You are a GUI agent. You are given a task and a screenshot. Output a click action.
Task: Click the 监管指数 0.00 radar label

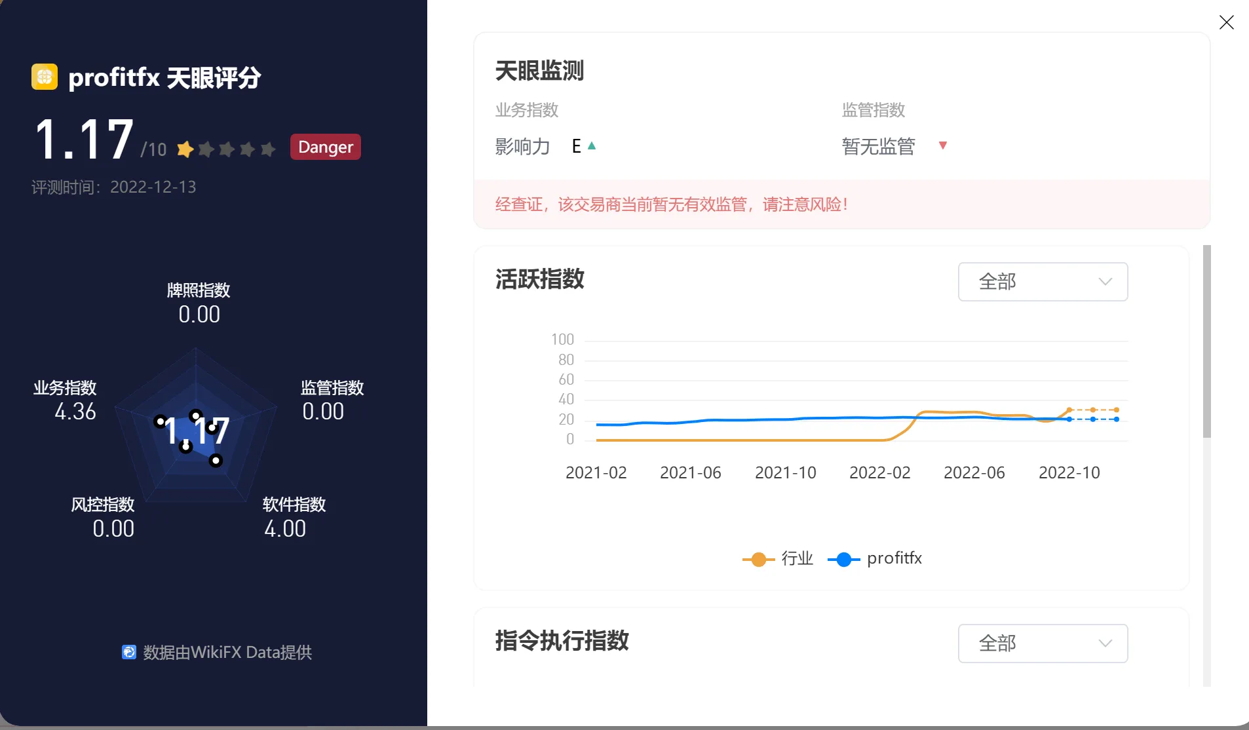[332, 400]
